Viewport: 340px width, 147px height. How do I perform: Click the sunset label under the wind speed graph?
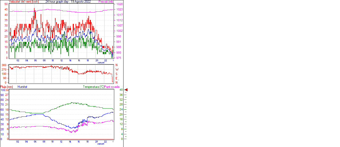tap(101, 63)
